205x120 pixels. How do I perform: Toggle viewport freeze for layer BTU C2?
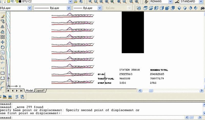[13, 2]
